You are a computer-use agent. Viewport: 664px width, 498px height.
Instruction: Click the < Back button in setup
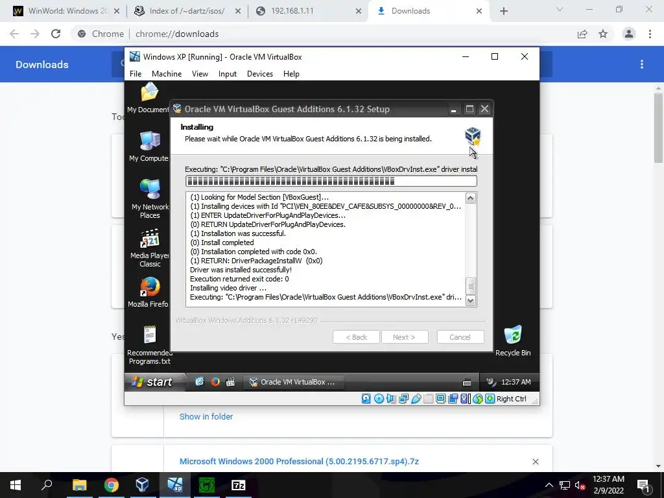356,337
